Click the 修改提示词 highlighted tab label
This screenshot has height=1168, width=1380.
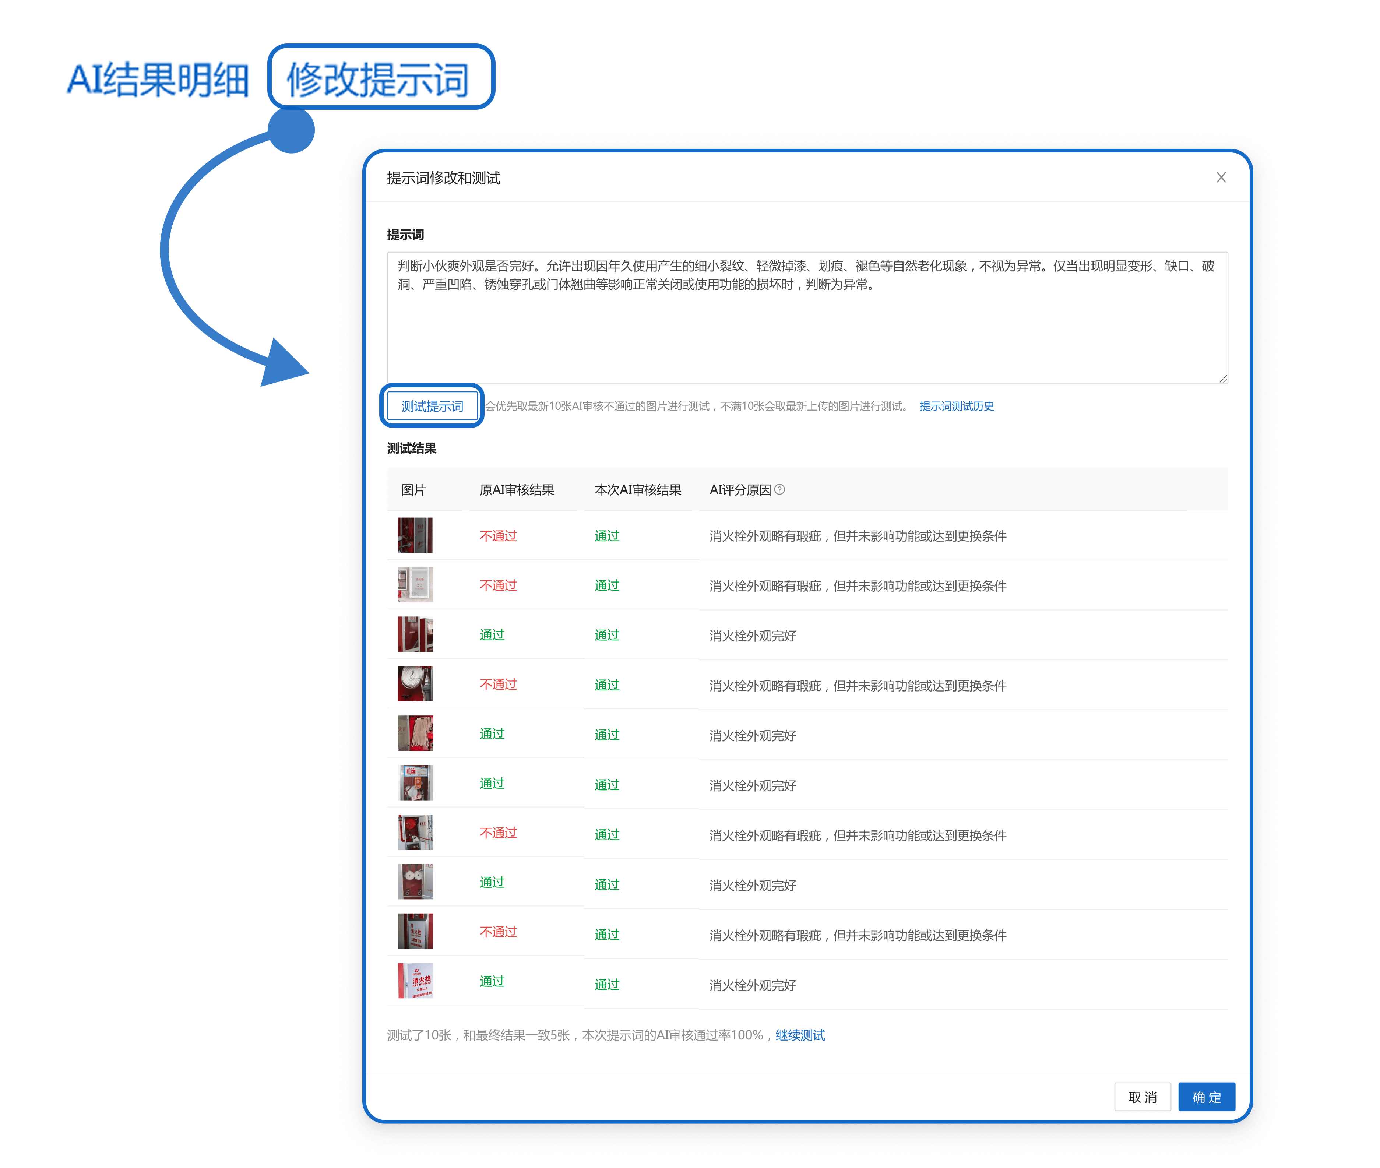pyautogui.click(x=379, y=78)
